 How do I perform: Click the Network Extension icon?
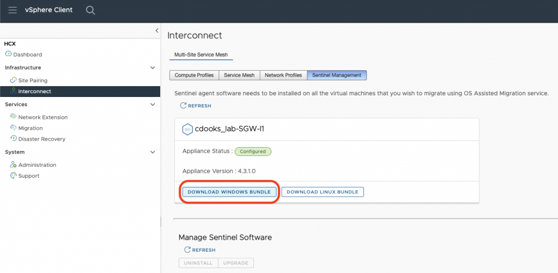(x=14, y=117)
